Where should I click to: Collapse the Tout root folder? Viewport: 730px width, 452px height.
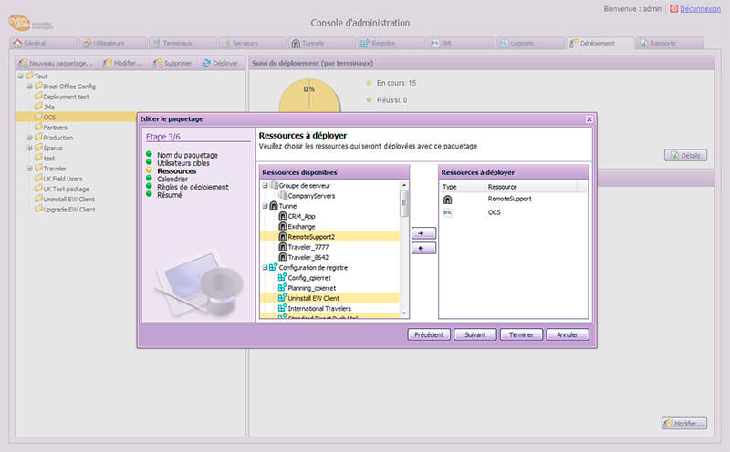(x=20, y=76)
